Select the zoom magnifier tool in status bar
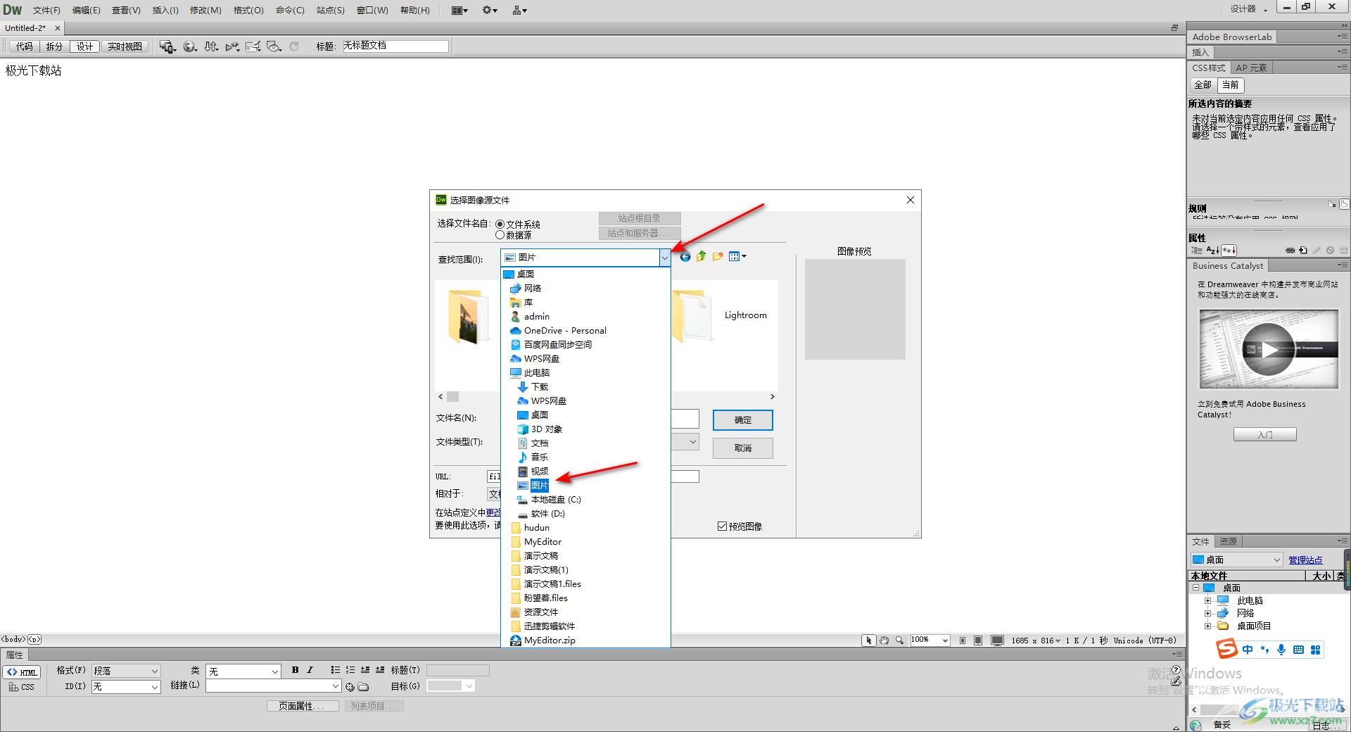 pos(899,640)
